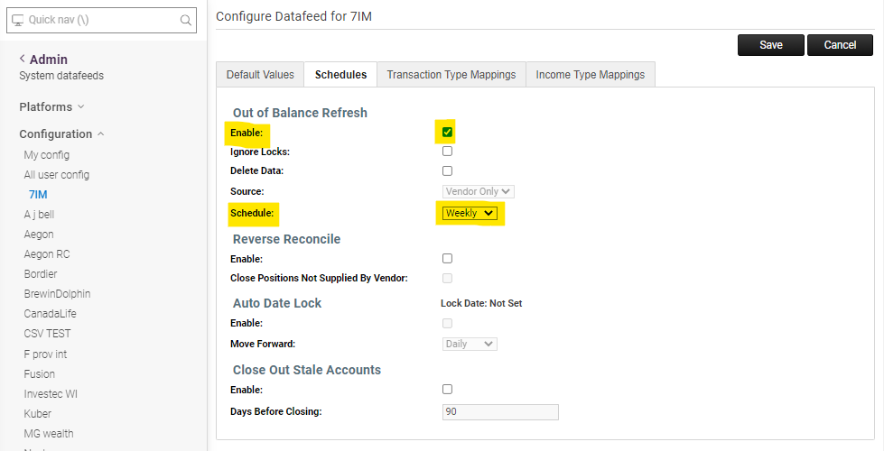Select BrewinDolphin in configuration list

point(57,294)
